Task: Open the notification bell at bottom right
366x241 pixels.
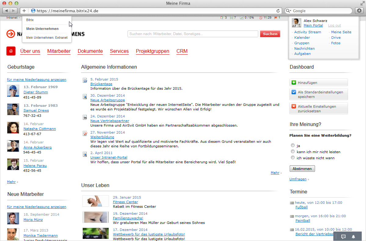Action: tap(353, 236)
